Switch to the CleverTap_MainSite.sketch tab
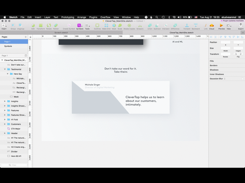 [x=182, y=33]
